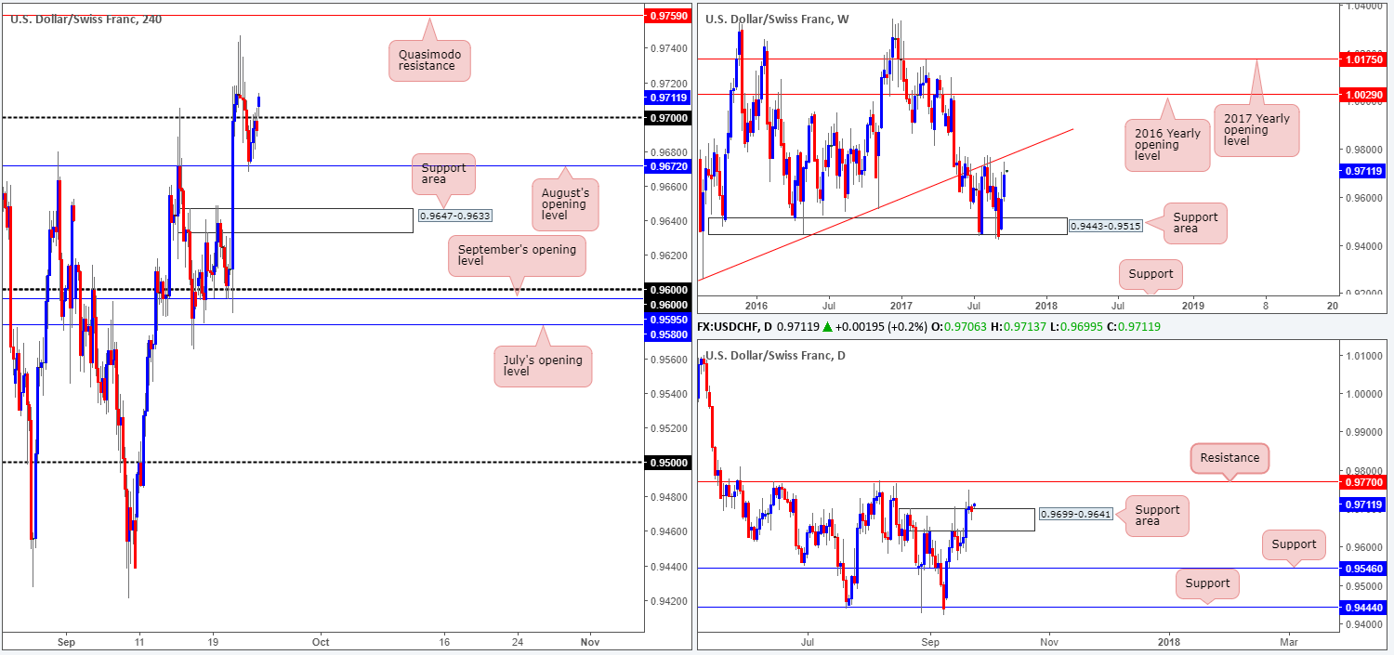This screenshot has width=1394, height=655.
Task: Select the black 0.97000 level label
Action: pos(668,118)
